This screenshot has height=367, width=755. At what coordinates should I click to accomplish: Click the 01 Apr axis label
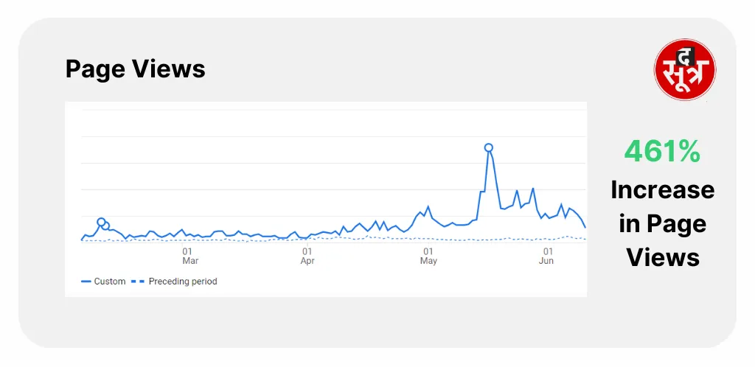click(307, 256)
